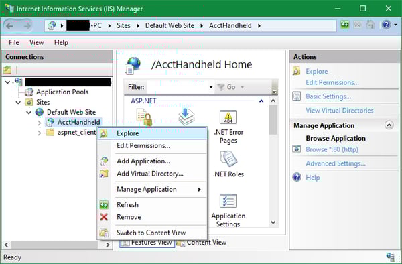
Task: Collapse the ASP.NET group chevron
Action: 261,101
